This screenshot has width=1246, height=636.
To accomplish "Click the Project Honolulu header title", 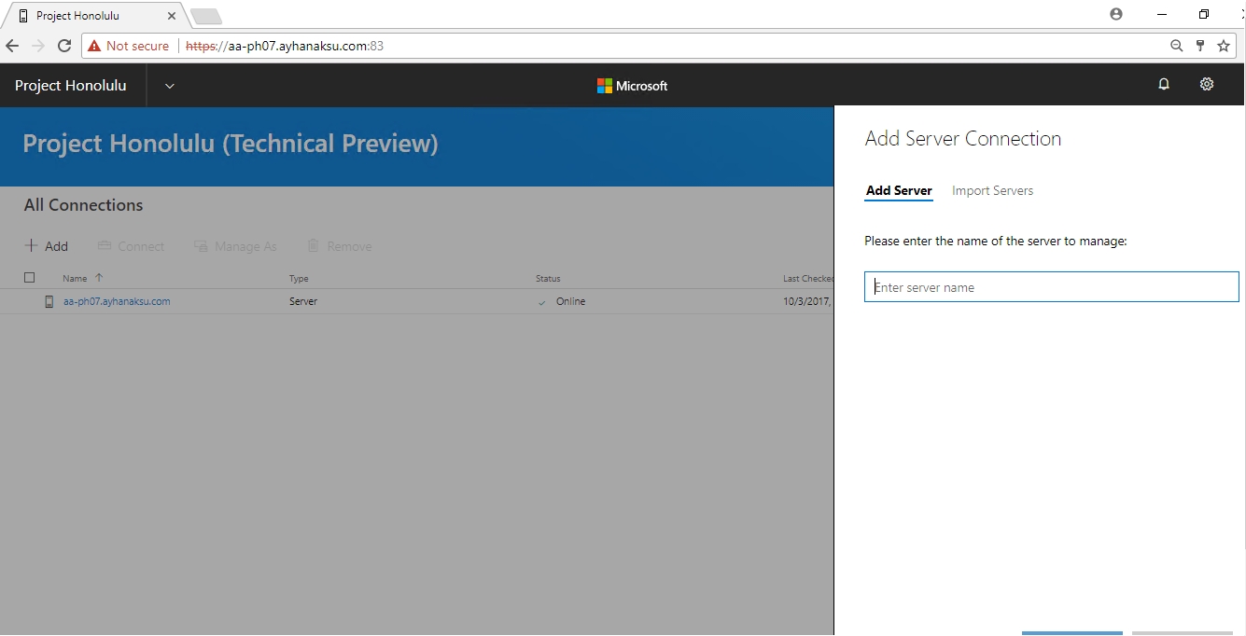I will 71,86.
